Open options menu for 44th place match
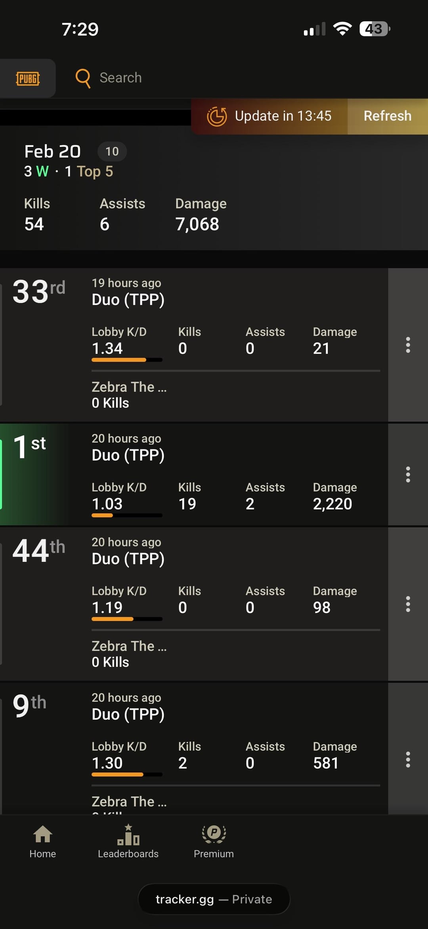This screenshot has height=929, width=428. [x=408, y=604]
